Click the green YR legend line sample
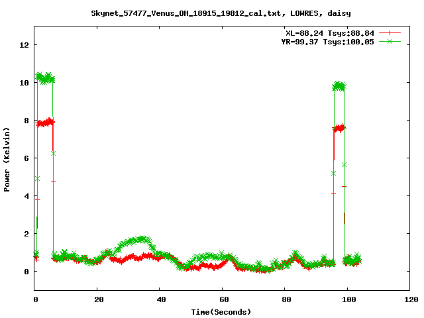Image resolution: width=424 pixels, height=318 pixels. coord(390,41)
